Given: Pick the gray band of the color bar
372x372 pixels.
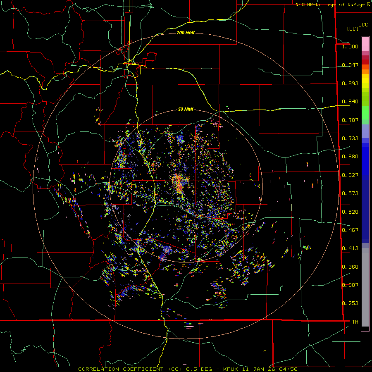Looking at the screenshot, I should click(365, 287).
